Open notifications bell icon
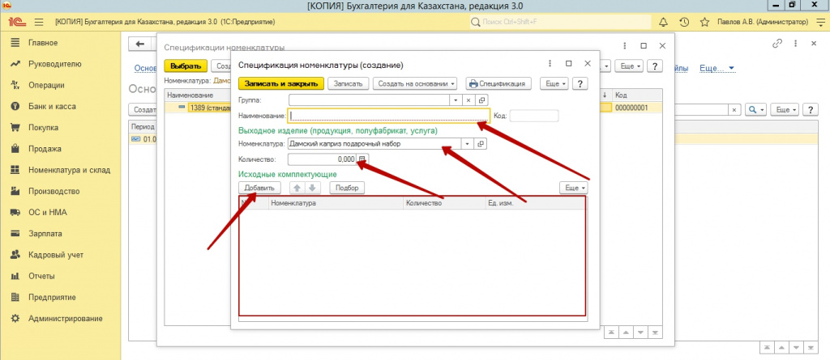The image size is (830, 360). point(663,22)
